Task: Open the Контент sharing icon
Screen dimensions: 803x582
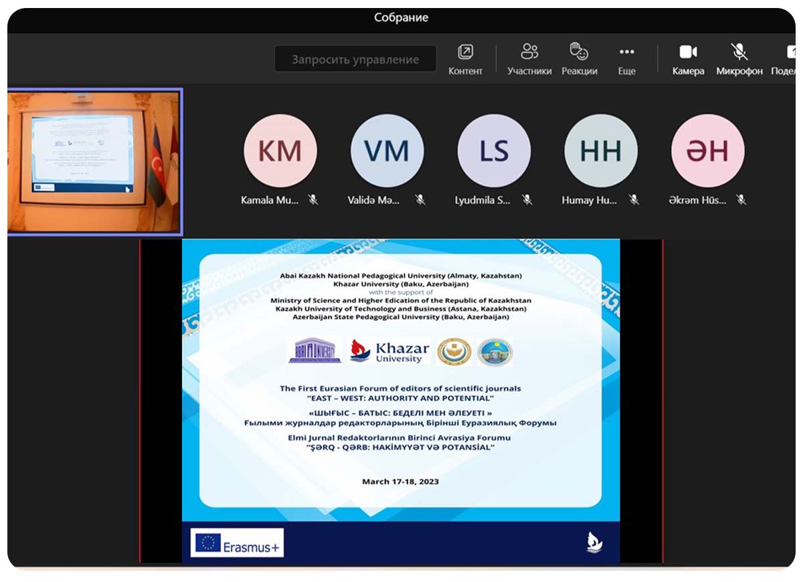Action: click(465, 59)
